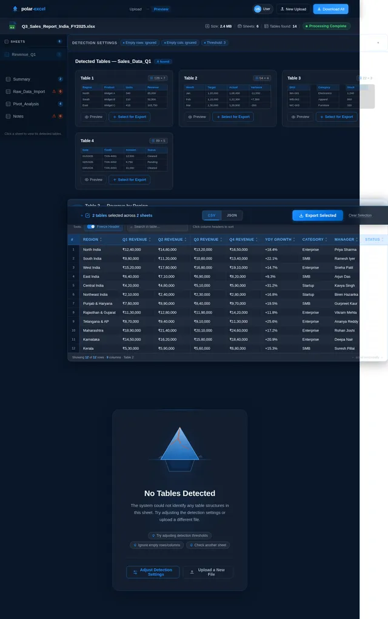Open the User avatar badge
Viewport: 388px width, 619px height.
258,9
